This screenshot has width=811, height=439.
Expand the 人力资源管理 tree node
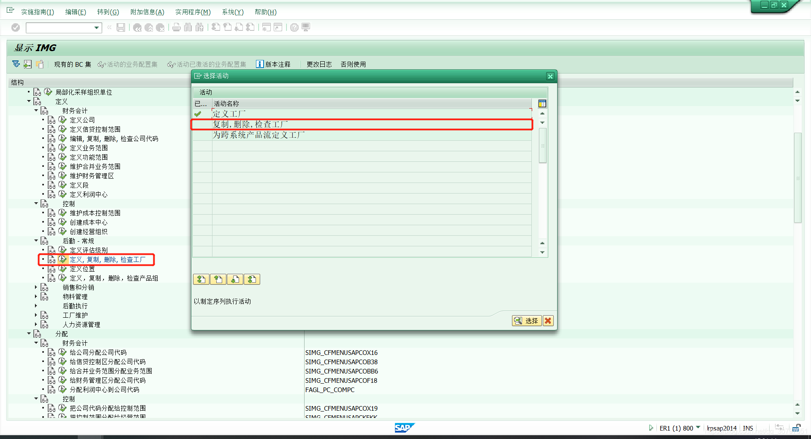tap(36, 324)
